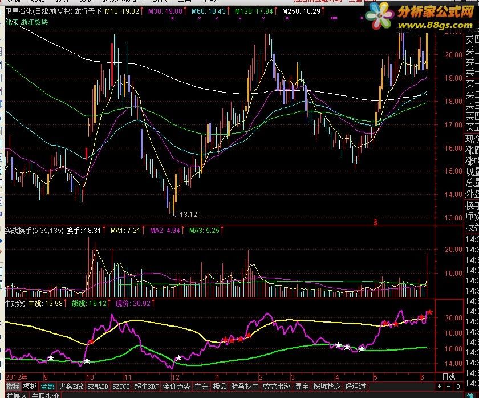Click the 牛线: 19.98 value
Image resolution: width=479 pixels, height=398 pixels.
(45, 303)
